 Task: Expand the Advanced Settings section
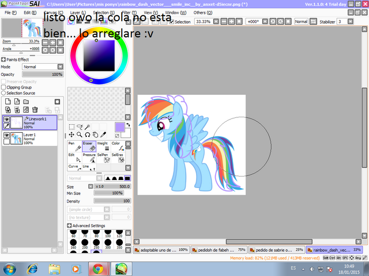(x=69, y=225)
